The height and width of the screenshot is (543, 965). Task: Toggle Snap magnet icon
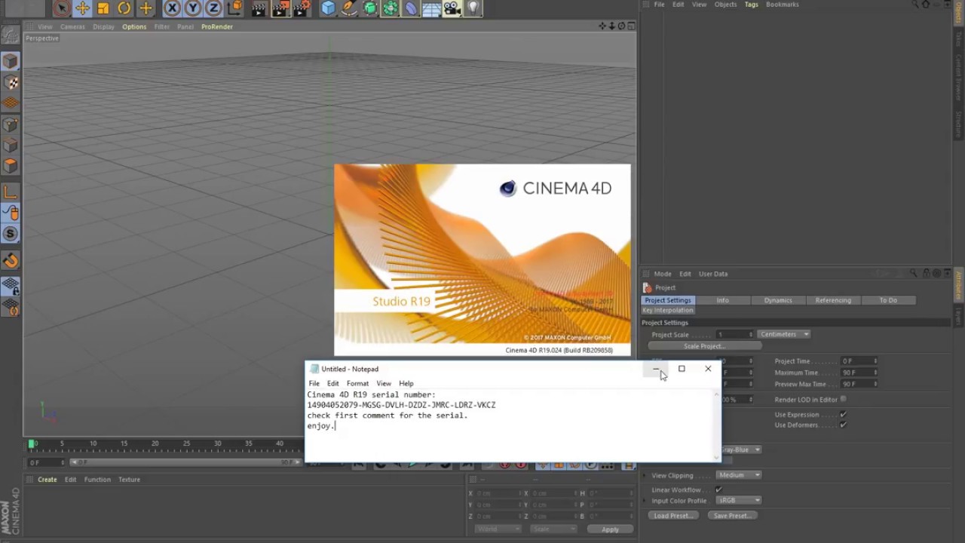point(11,261)
